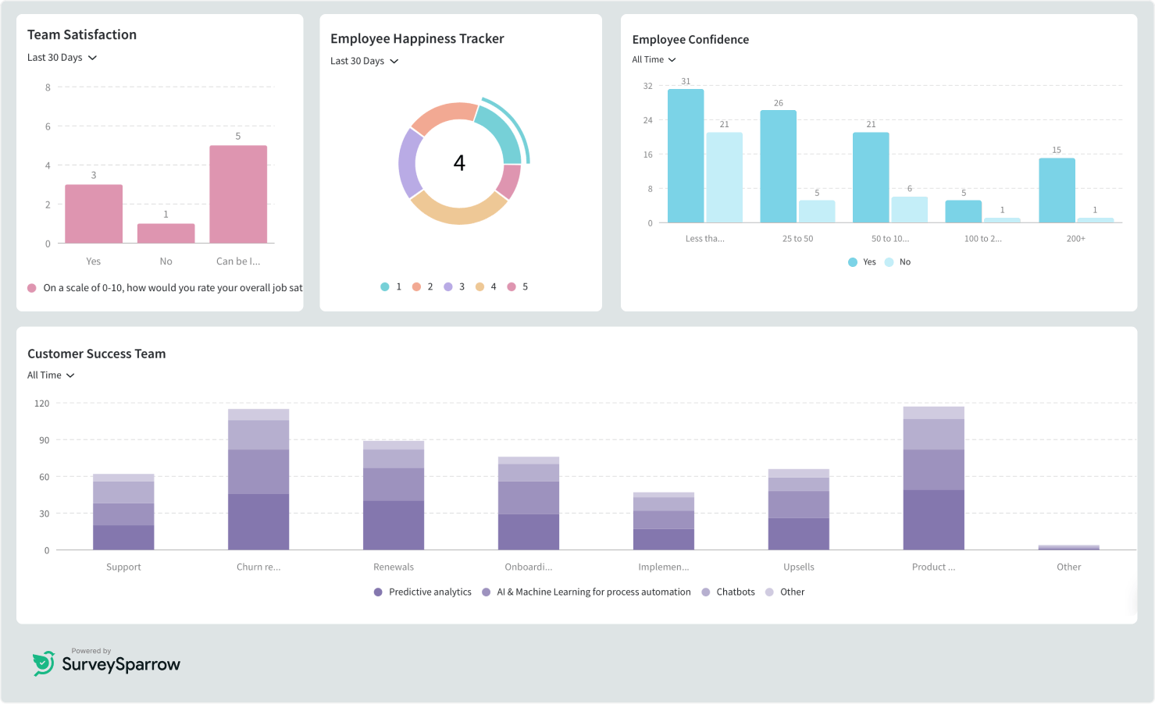Click the purple segment of the donut chart
The height and width of the screenshot is (704, 1155).
tap(408, 163)
